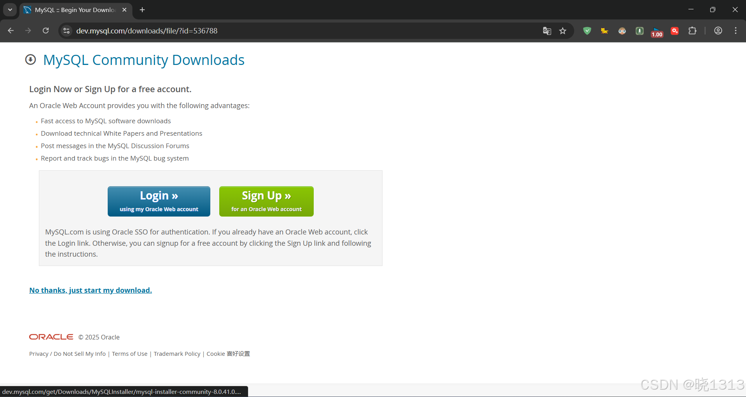
Task: Click 'Post messages in the MySQL Discussion Forums'
Action: coord(115,146)
